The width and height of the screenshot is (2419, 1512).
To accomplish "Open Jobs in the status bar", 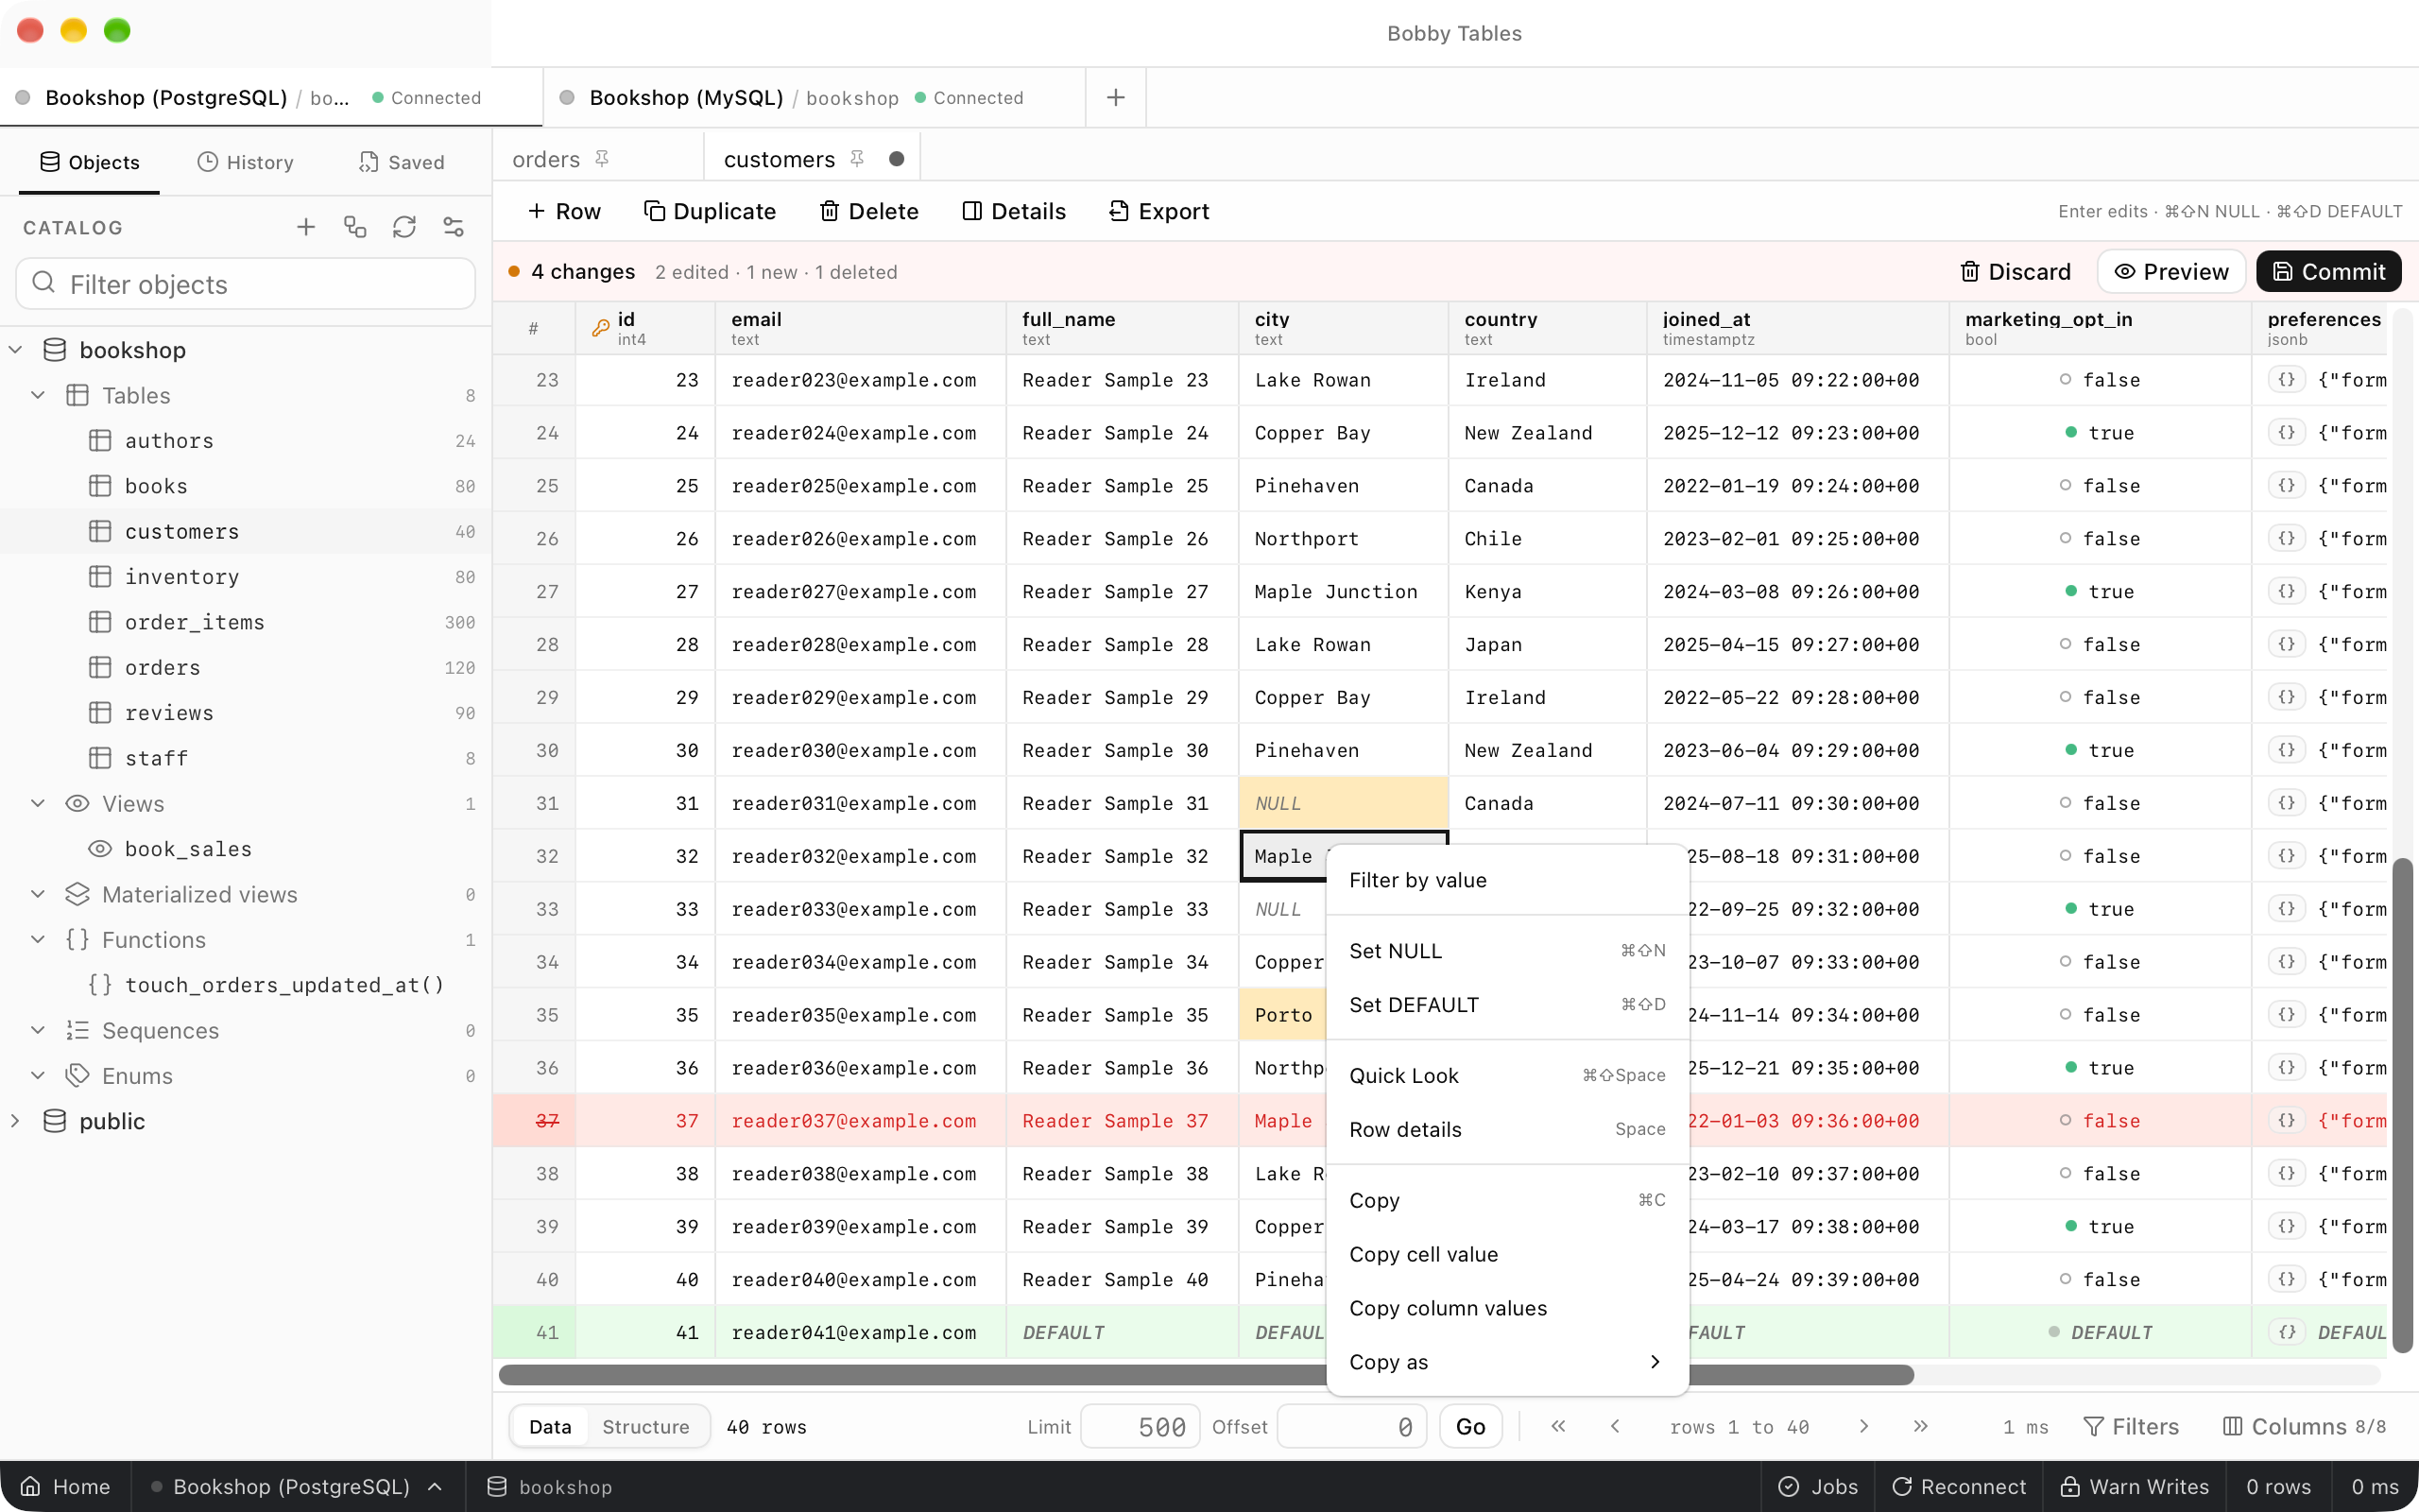I will coord(1818,1486).
